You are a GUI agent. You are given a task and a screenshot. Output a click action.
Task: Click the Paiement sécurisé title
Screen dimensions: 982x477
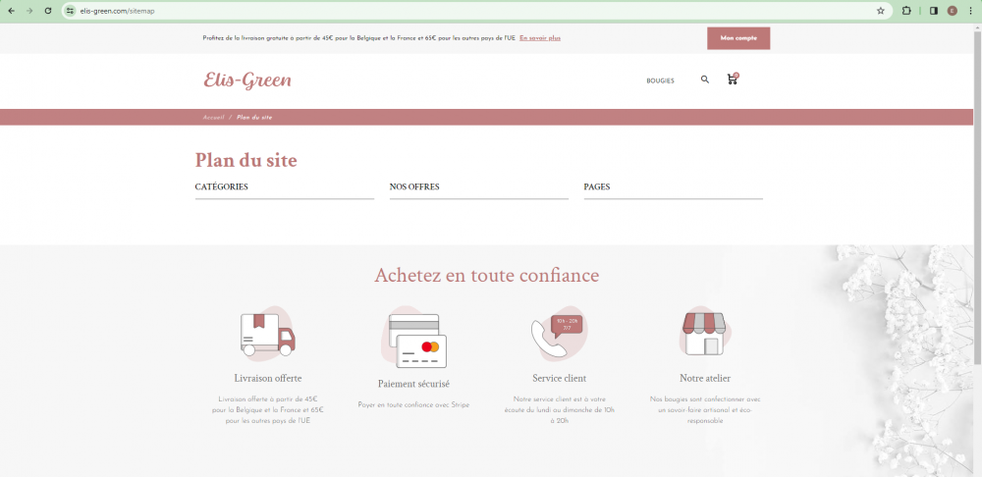(x=414, y=384)
